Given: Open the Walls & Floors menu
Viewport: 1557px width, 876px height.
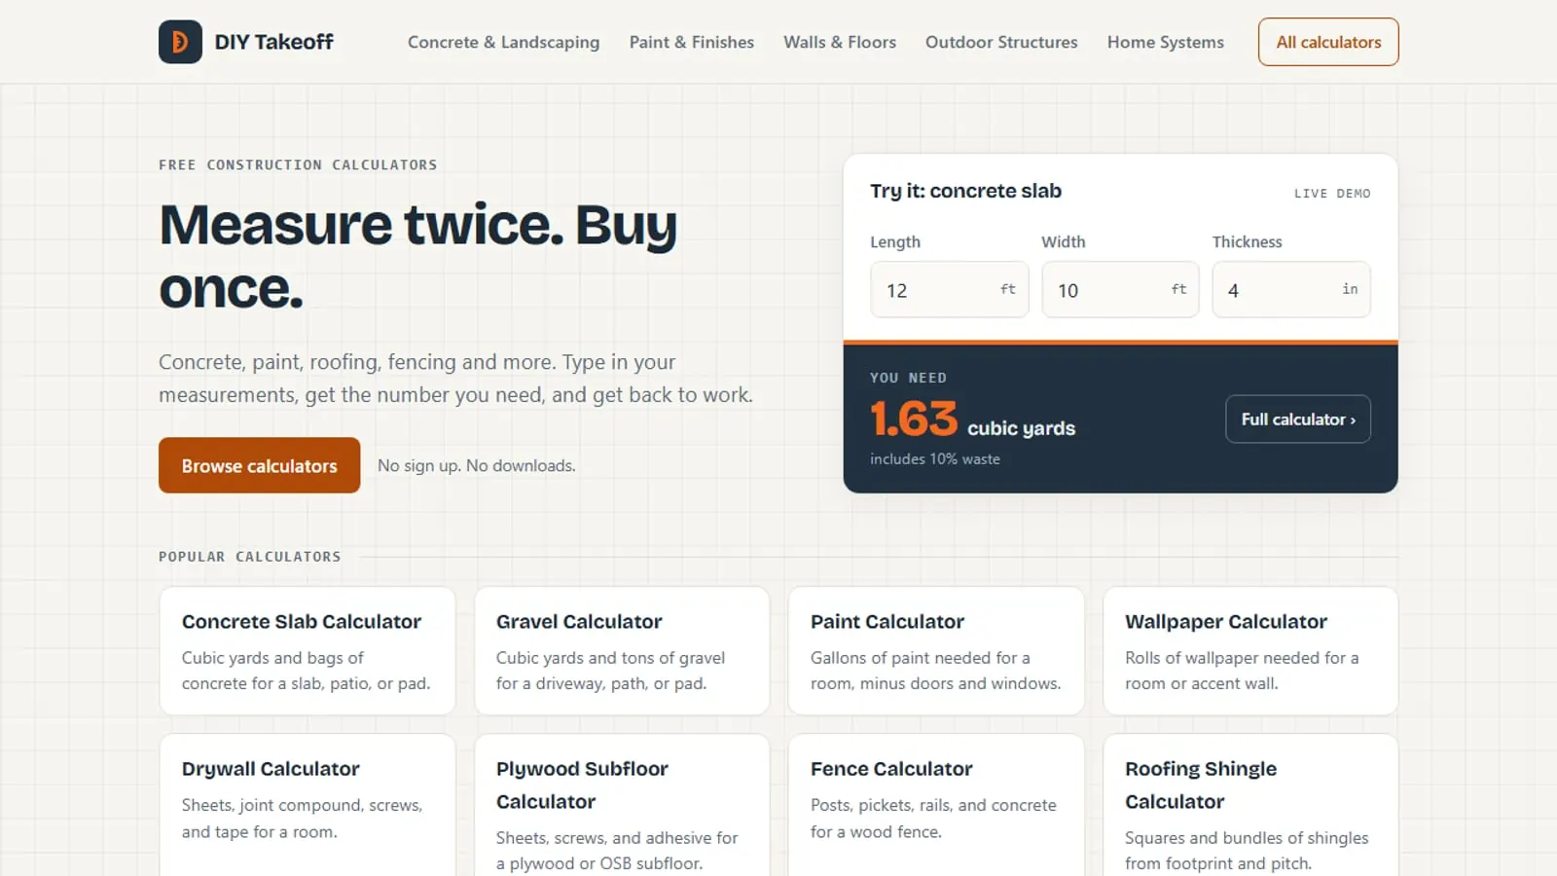Looking at the screenshot, I should pos(840,42).
